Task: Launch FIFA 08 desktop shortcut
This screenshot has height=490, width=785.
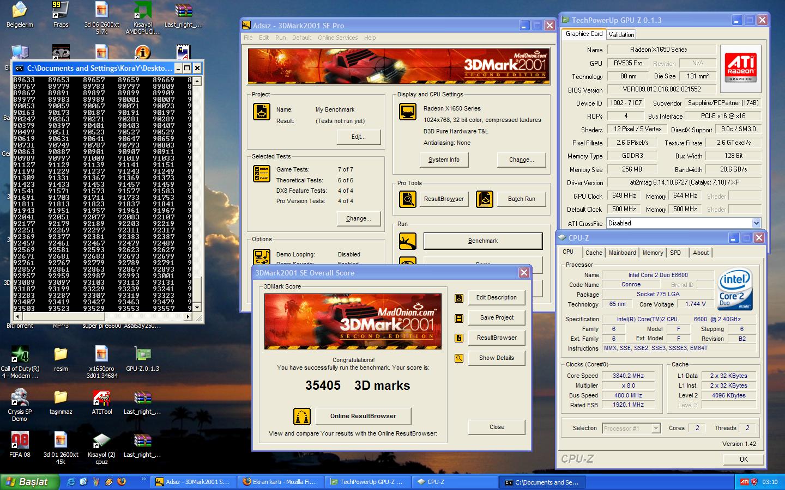Action: [20, 445]
